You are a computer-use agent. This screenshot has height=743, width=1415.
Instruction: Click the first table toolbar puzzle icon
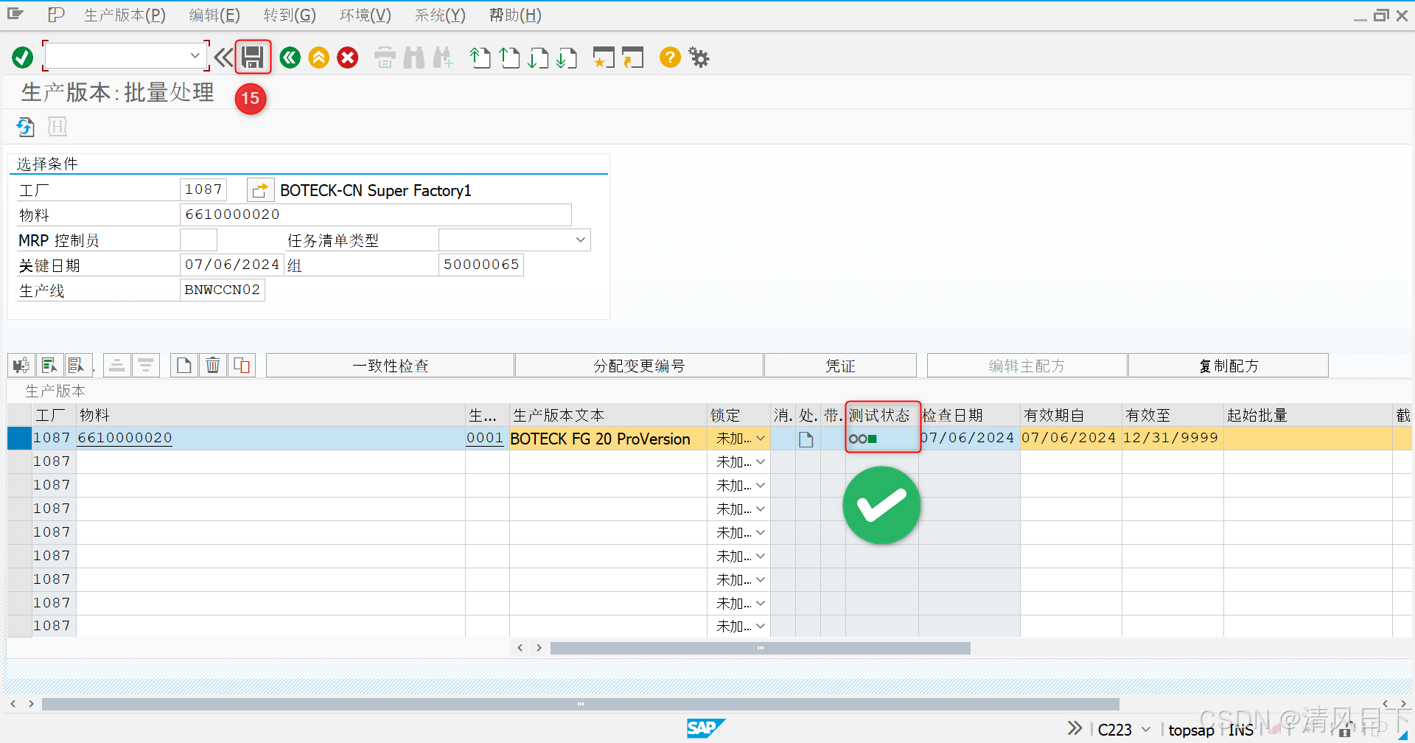click(21, 366)
